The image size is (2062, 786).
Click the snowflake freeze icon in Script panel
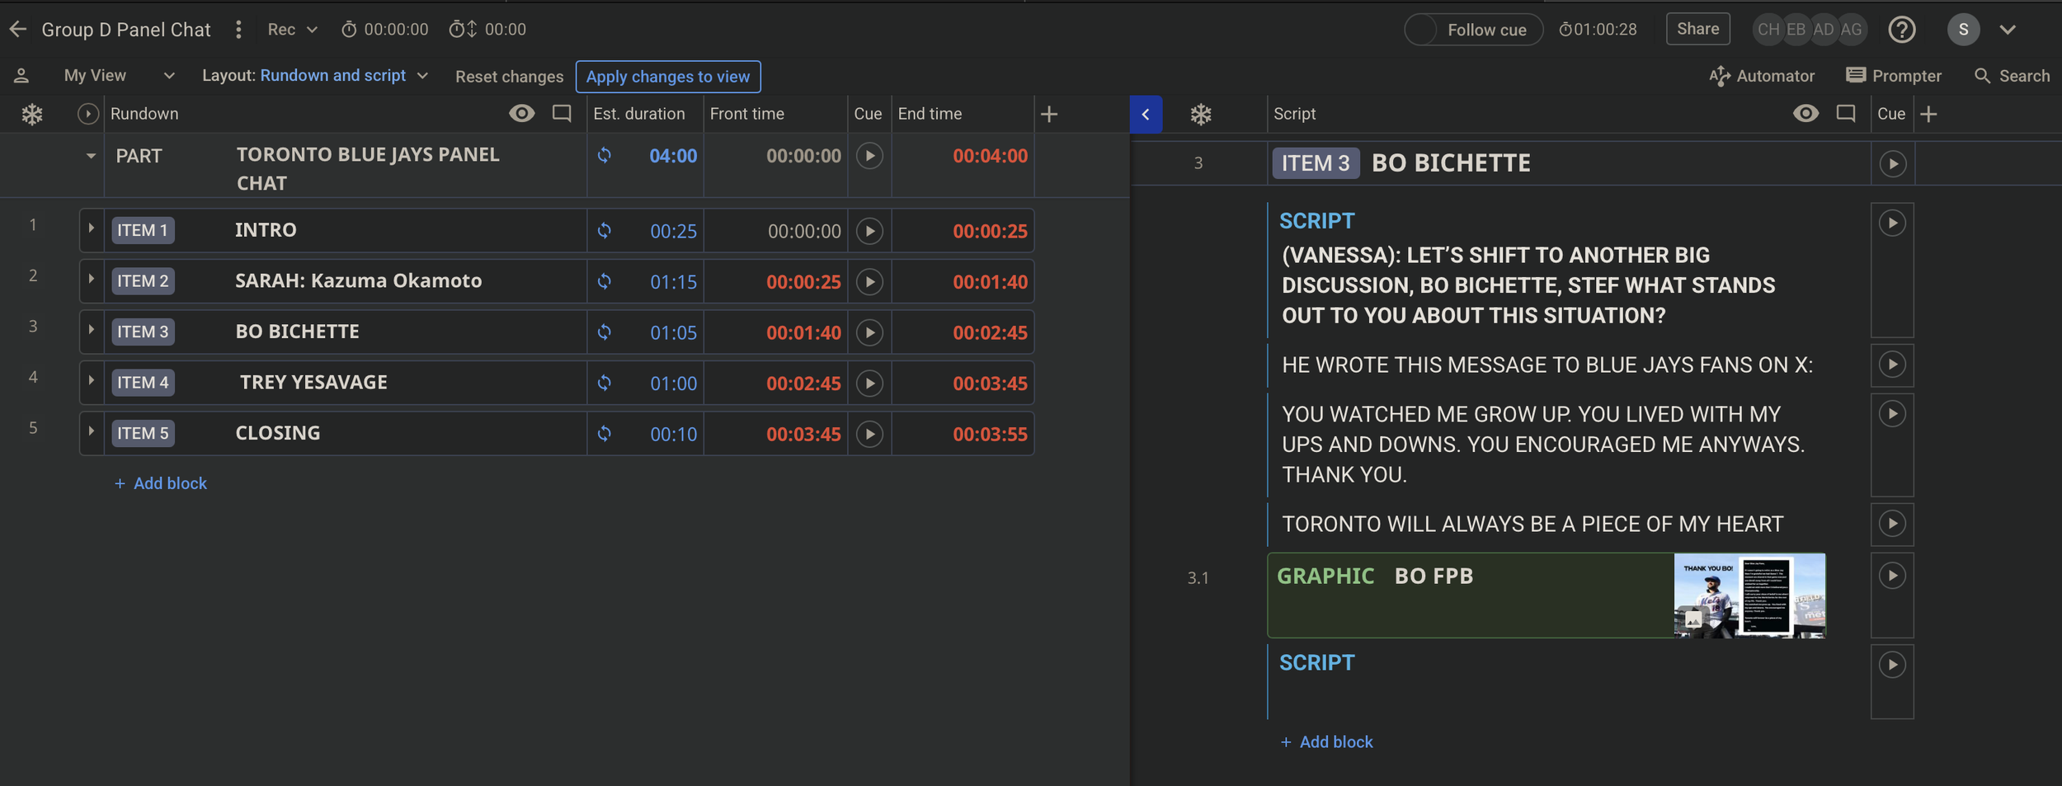(1201, 114)
